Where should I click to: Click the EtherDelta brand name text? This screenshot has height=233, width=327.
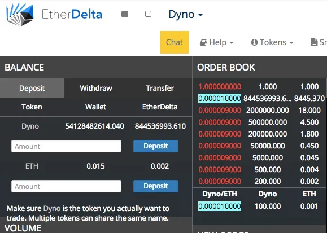(72, 14)
